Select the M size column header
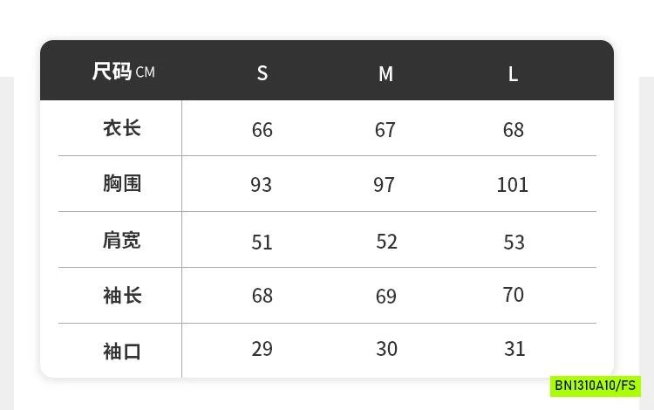 point(385,74)
